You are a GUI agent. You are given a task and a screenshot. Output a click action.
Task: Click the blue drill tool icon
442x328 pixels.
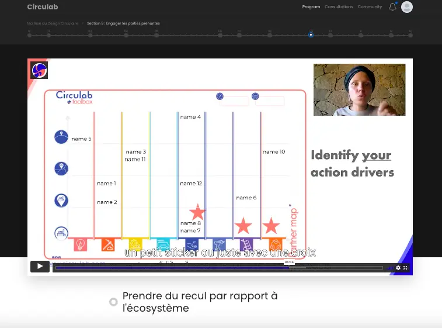point(219,244)
